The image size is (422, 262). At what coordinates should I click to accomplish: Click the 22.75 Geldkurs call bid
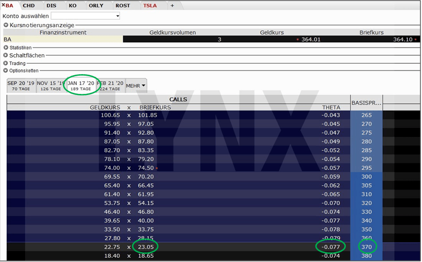click(x=112, y=247)
